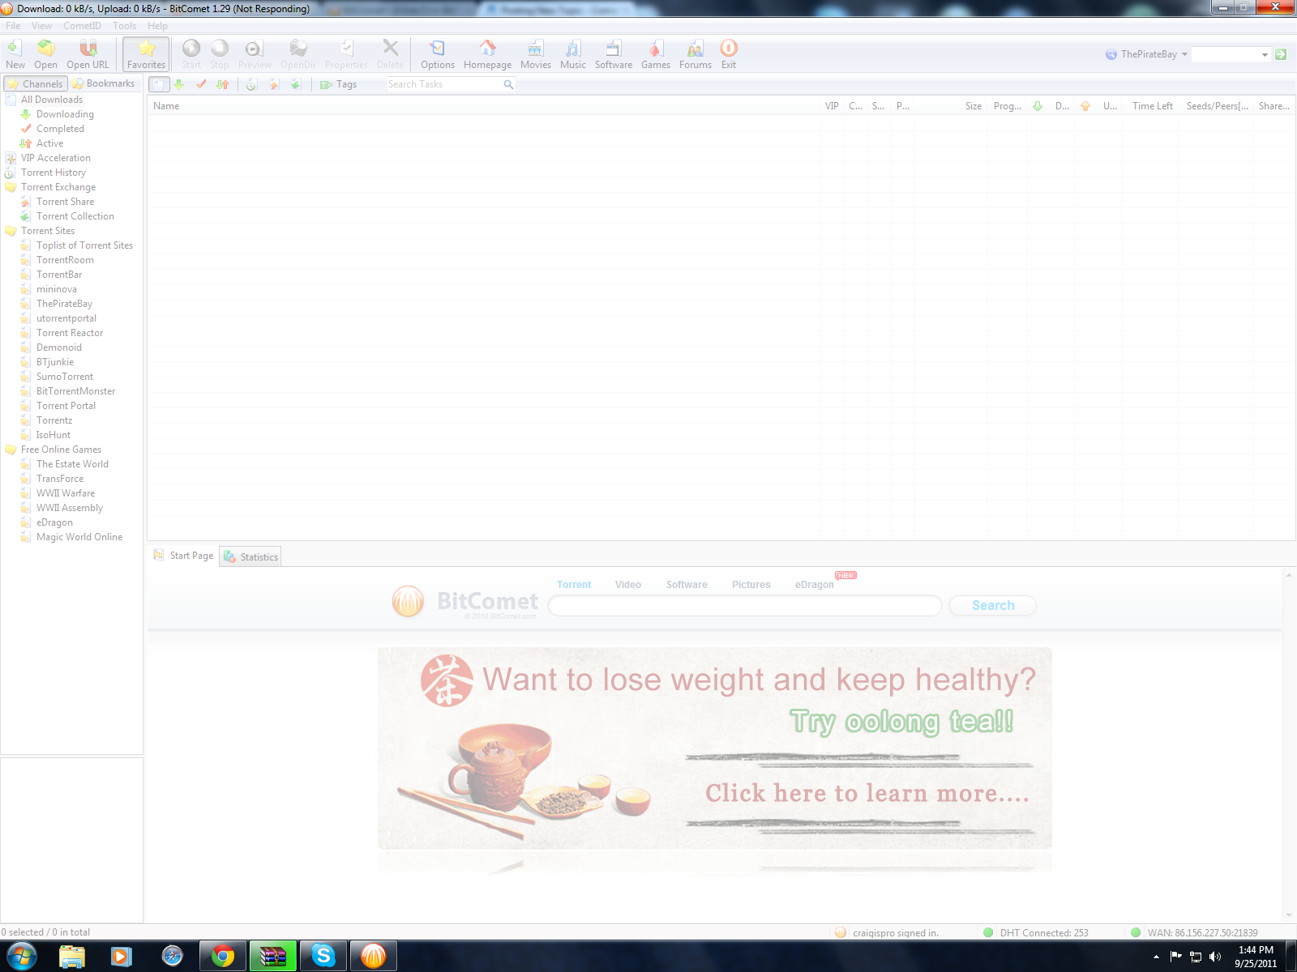Toggle the completed filter checkmark icon

click(x=201, y=84)
